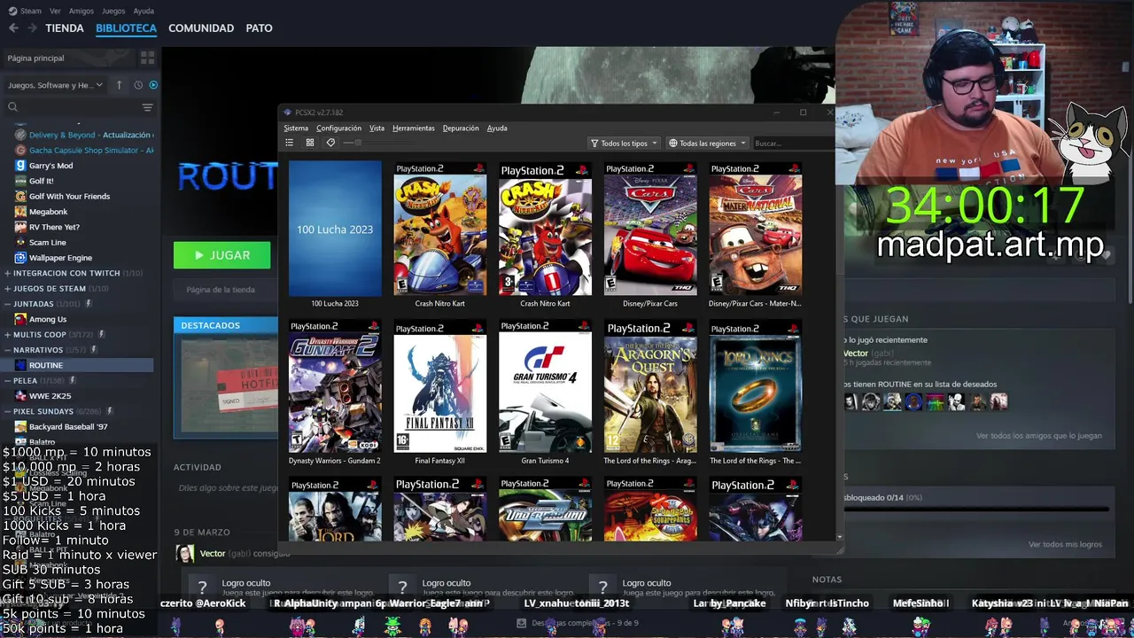Image resolution: width=1134 pixels, height=638 pixels.
Task: Switch PCSX2 to game list view
Action: (289, 143)
